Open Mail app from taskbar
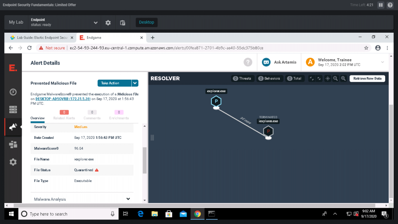 tap(183, 214)
